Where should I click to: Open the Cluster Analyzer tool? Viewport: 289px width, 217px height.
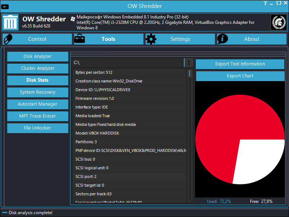click(38, 68)
